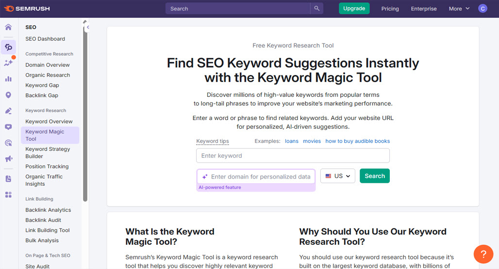The height and width of the screenshot is (269, 499).
Task: Open help via orange question mark button
Action: point(483,254)
